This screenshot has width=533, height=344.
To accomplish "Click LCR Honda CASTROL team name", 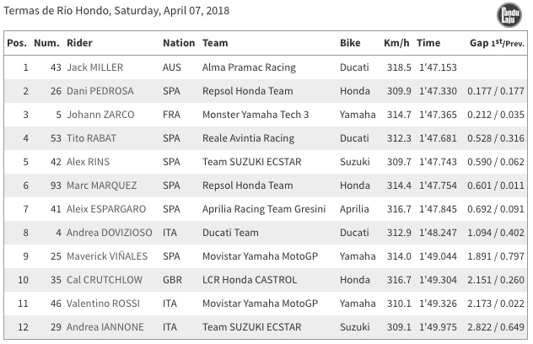I will pos(250,279).
